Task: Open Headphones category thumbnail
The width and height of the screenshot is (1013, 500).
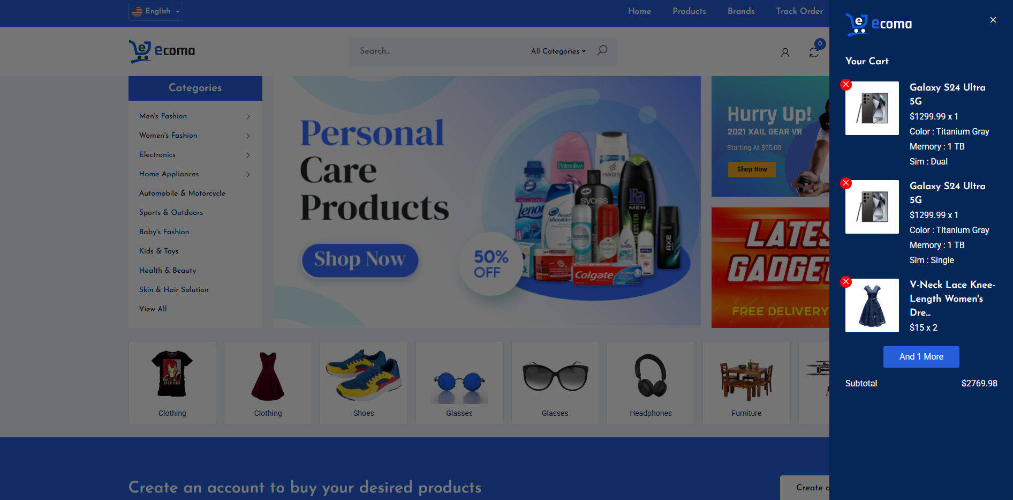Action: [x=651, y=383]
